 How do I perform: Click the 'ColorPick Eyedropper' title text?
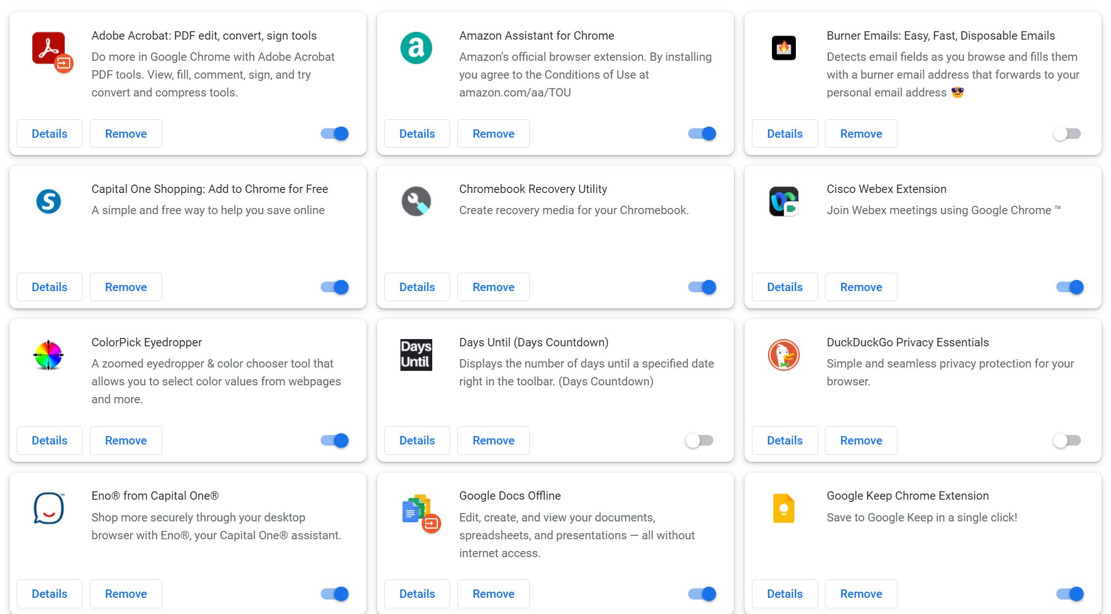coord(147,342)
